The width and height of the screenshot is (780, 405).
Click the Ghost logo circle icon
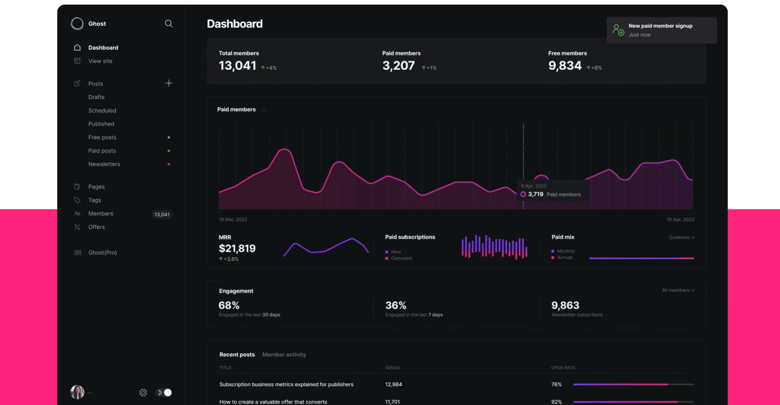(x=77, y=24)
